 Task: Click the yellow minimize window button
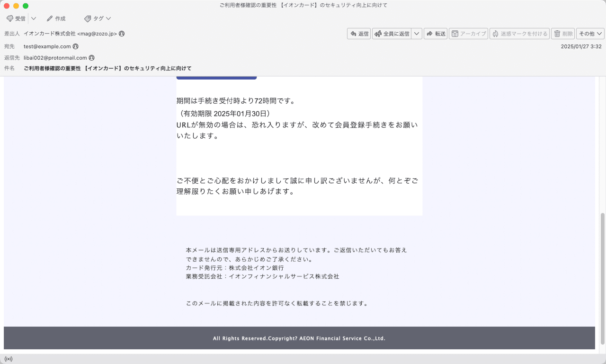(16, 6)
